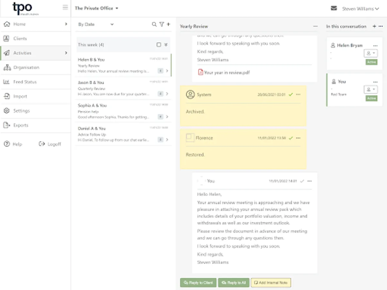Screen dimensions: 387x290
Task: Open the Yearly Review ellipsis menu
Action: [315, 26]
